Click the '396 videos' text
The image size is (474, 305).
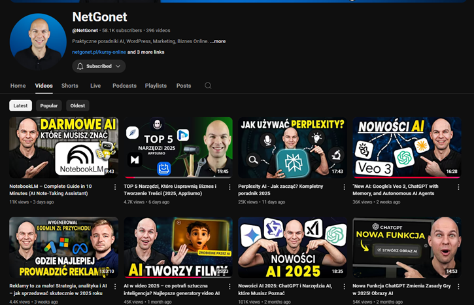pos(158,31)
